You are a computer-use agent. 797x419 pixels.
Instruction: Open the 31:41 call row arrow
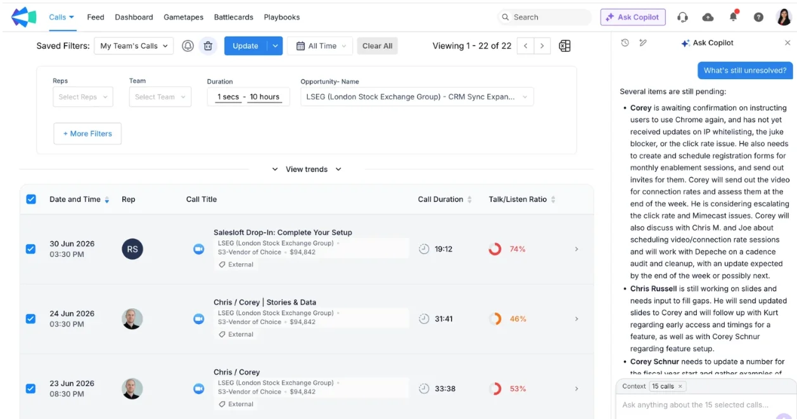pos(577,319)
